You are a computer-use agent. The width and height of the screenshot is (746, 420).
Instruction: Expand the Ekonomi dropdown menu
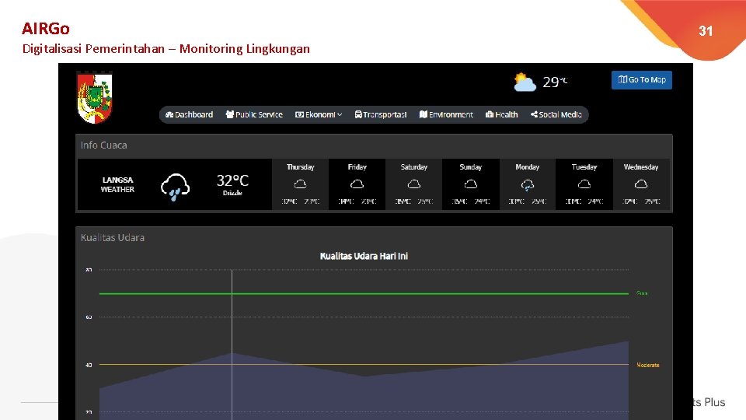tap(319, 115)
